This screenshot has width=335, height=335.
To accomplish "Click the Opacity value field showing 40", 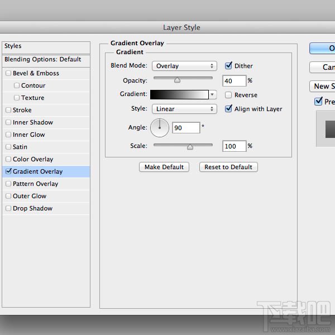I will (x=234, y=81).
